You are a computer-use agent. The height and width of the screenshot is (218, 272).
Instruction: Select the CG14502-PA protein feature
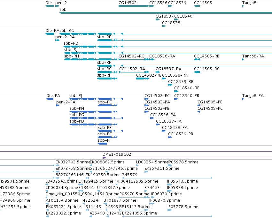click(147, 105)
